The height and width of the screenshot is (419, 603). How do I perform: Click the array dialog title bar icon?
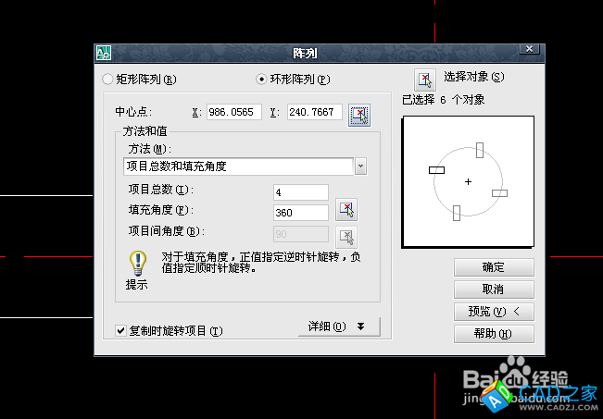tap(104, 53)
